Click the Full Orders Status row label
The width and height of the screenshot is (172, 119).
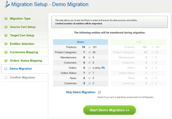127,73
